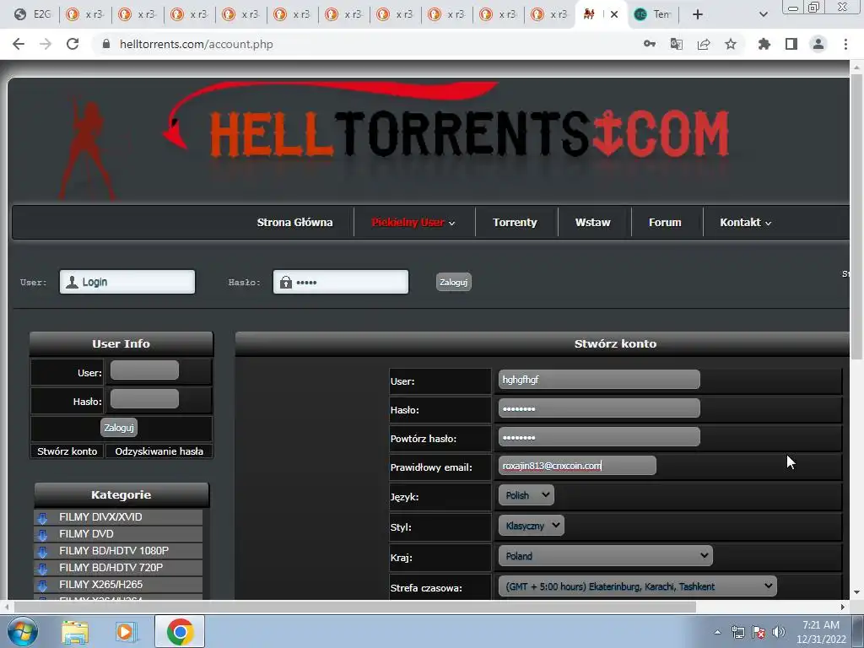Click the browser forward arrow

46,44
